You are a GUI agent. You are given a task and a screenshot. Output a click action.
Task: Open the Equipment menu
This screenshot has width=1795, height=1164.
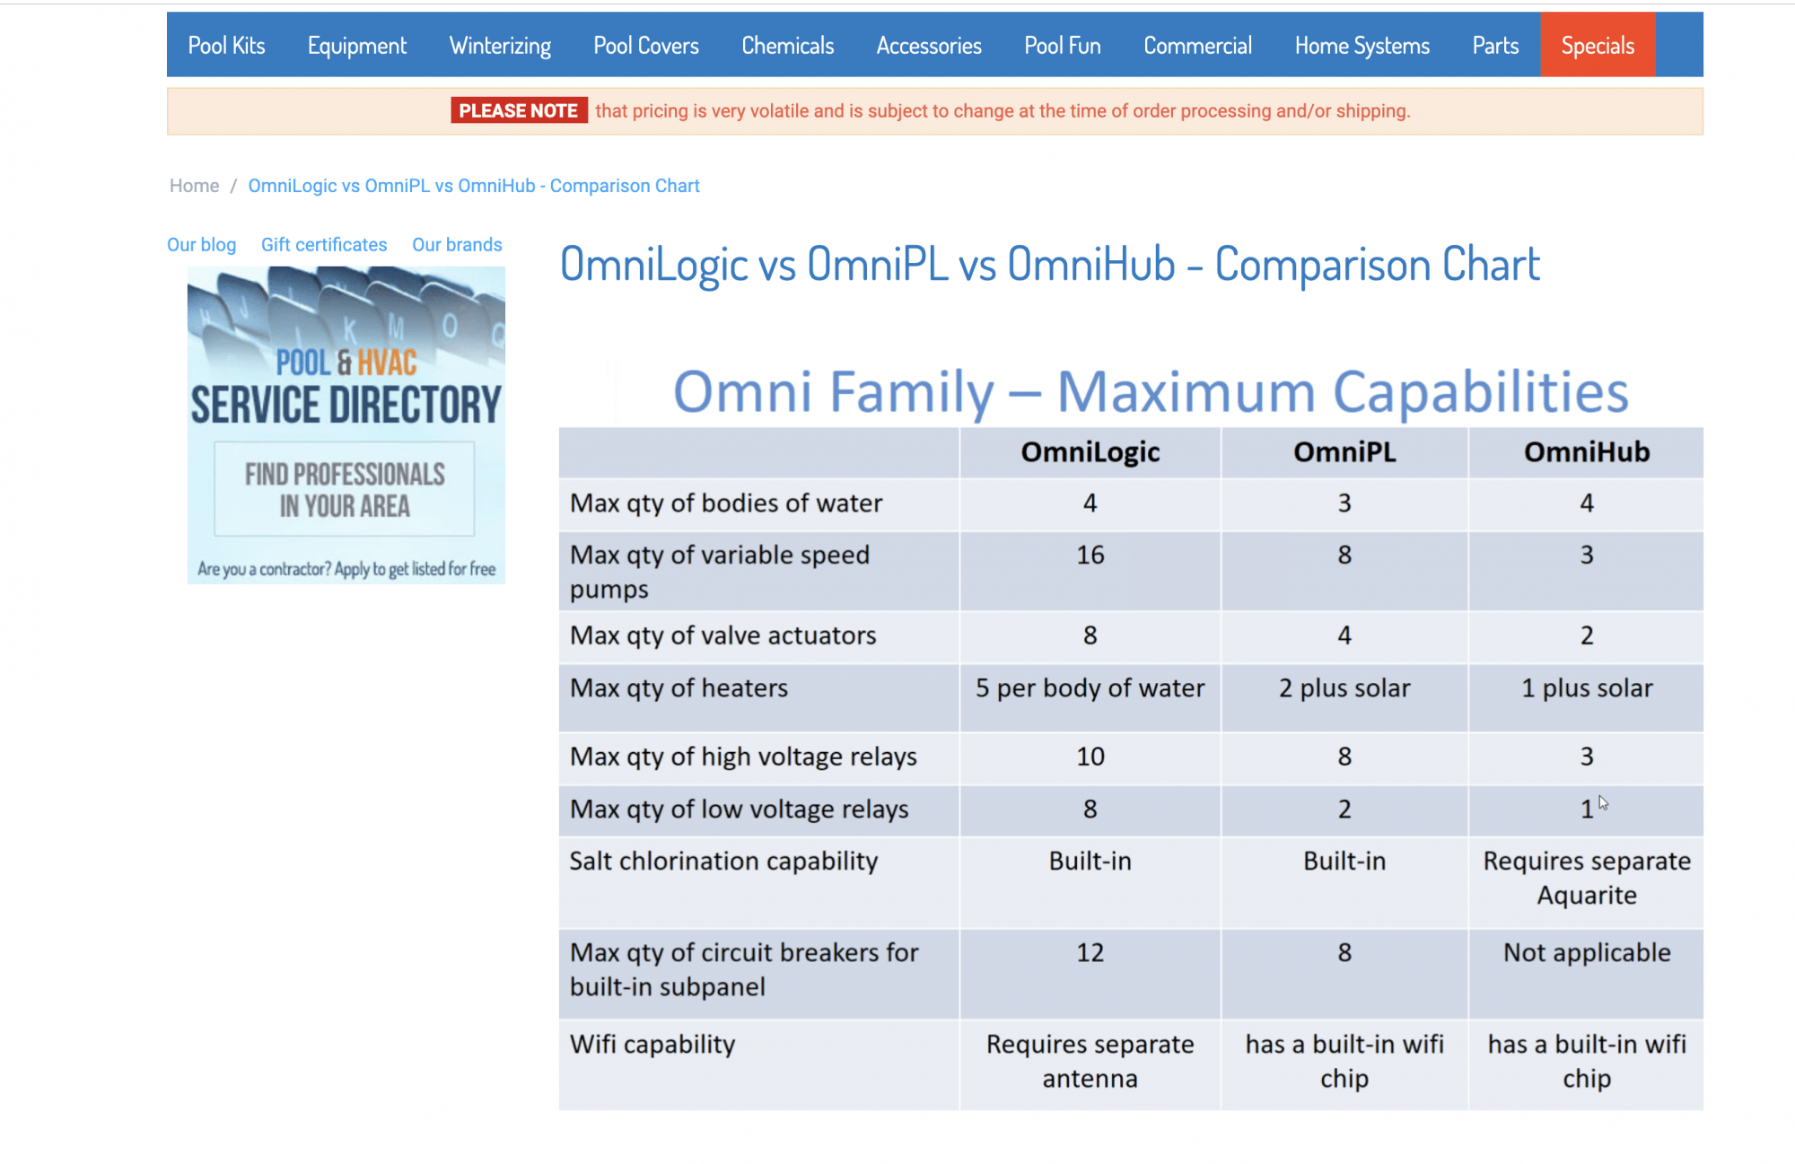point(357,46)
